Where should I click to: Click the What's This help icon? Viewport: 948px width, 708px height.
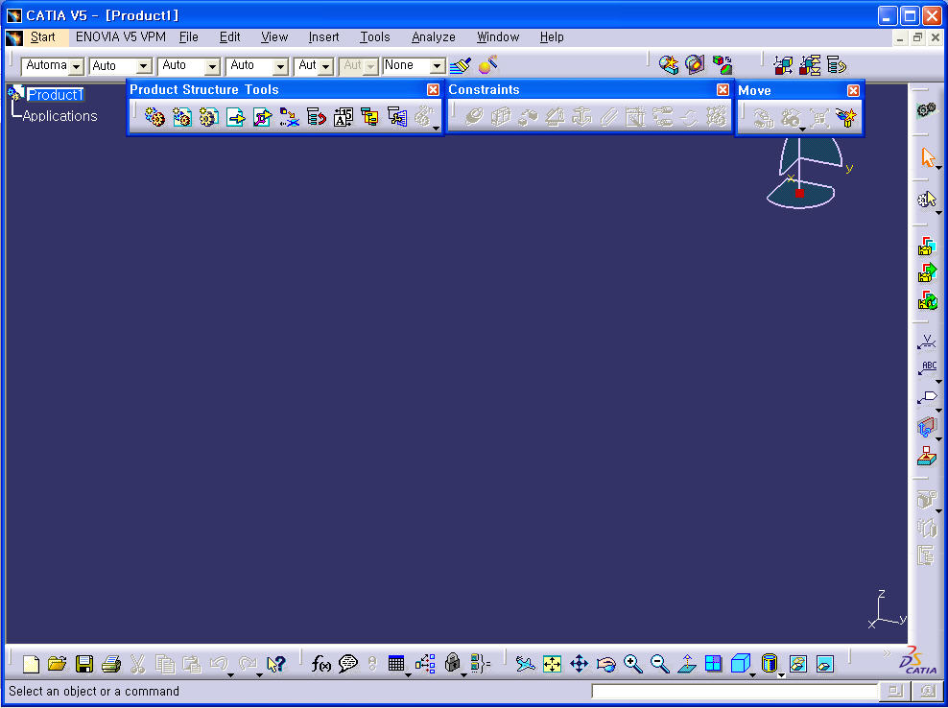[275, 664]
